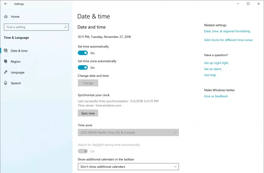Open the Set an alarm link
264x173 pixels.
213,69
